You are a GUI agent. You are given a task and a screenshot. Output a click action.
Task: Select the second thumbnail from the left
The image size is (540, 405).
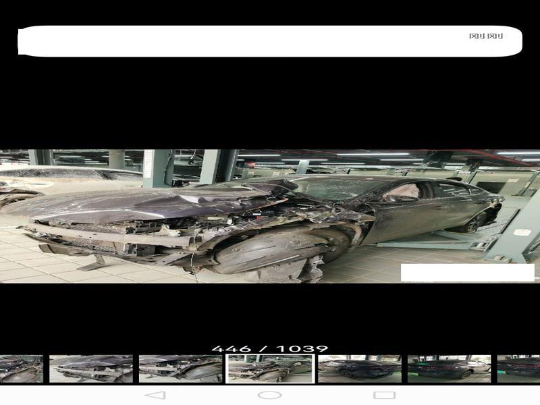pos(90,369)
